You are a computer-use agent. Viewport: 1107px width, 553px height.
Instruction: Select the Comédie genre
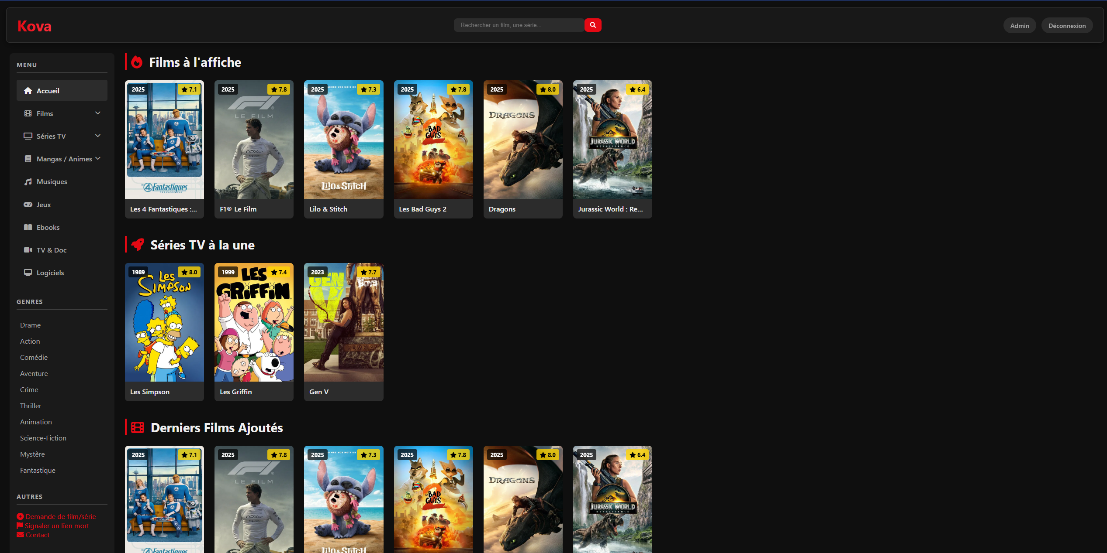(x=34, y=357)
